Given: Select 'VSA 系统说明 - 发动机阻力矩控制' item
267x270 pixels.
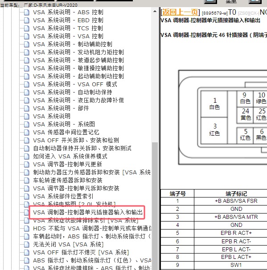Looking at the screenshot, I should pos(78,52).
